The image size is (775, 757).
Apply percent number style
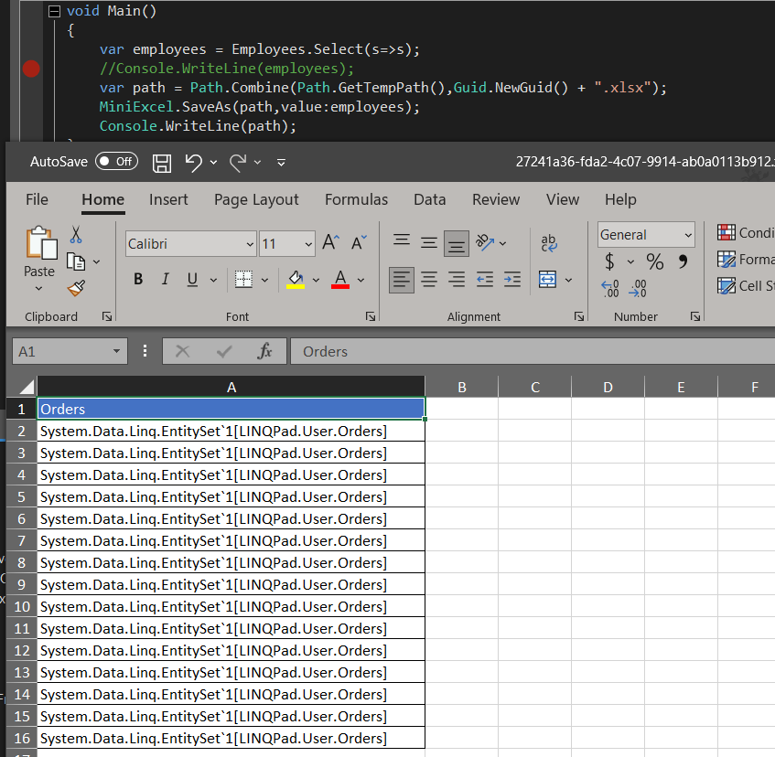pyautogui.click(x=655, y=262)
